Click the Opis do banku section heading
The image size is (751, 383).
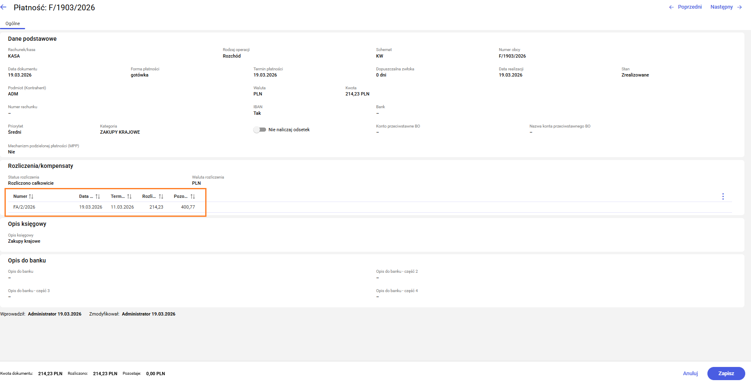pyautogui.click(x=27, y=260)
